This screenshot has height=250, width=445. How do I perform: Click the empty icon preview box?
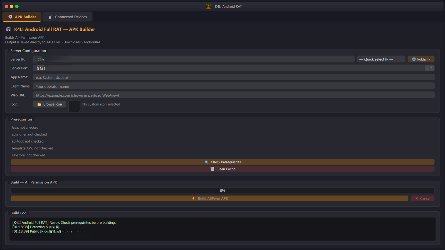(x=74, y=106)
